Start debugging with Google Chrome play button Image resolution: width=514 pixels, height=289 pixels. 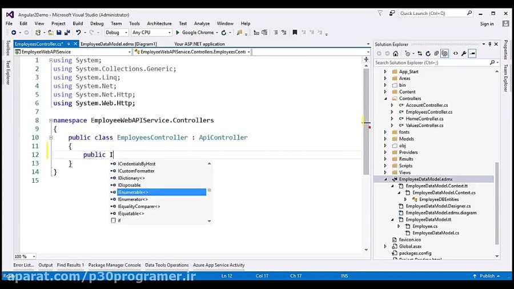click(x=178, y=33)
